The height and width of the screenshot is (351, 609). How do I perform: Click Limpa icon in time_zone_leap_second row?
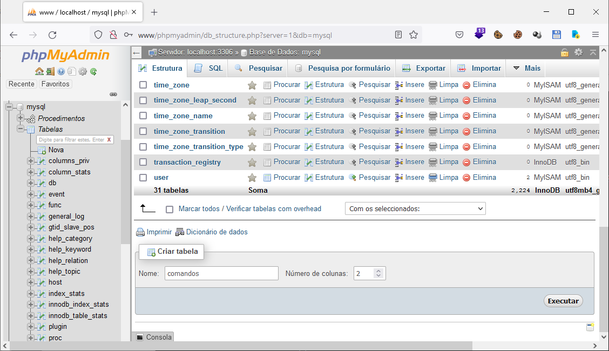pos(432,100)
